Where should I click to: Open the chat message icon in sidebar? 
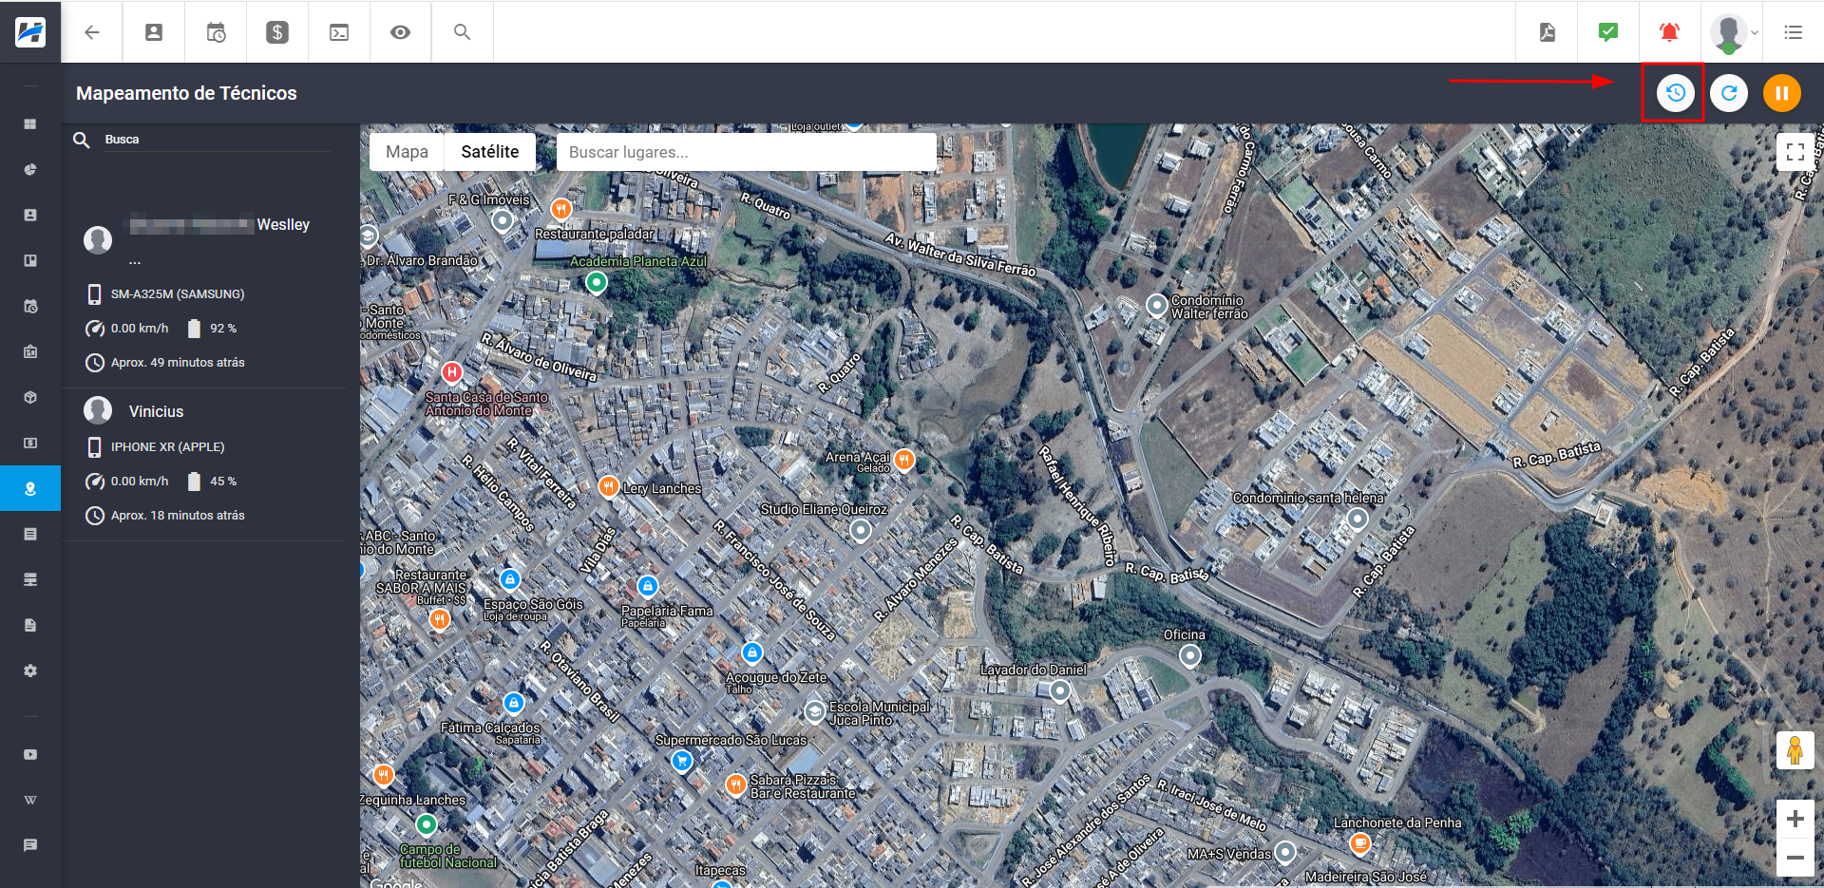30,845
